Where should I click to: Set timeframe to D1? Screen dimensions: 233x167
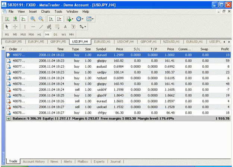[56, 35]
